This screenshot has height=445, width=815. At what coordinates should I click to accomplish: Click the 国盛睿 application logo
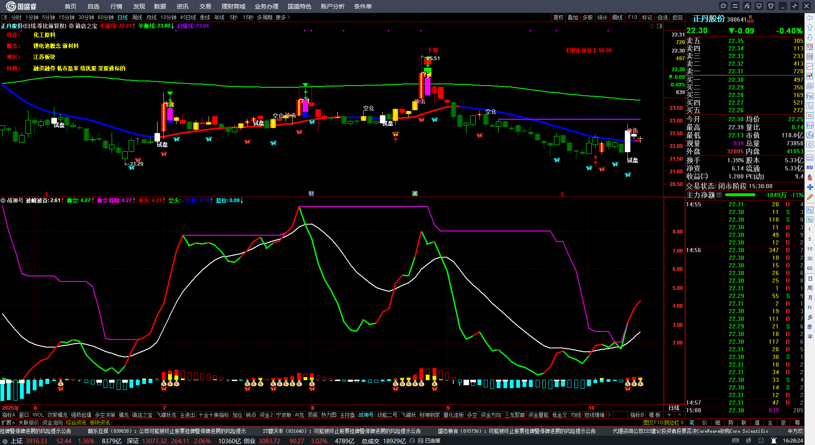click(21, 6)
